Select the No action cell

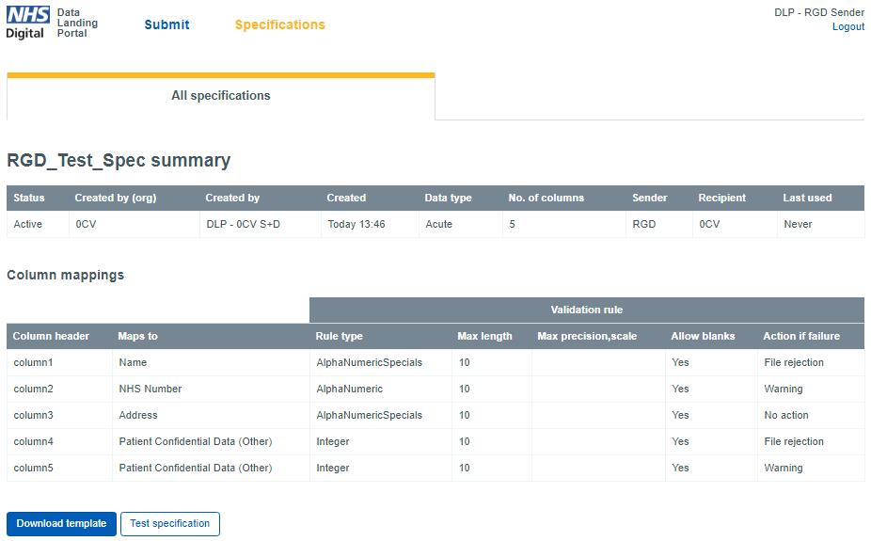pos(811,416)
